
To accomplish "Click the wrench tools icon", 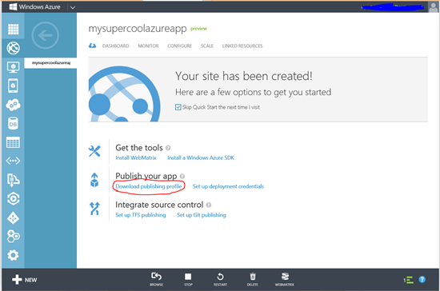I will (94, 151).
